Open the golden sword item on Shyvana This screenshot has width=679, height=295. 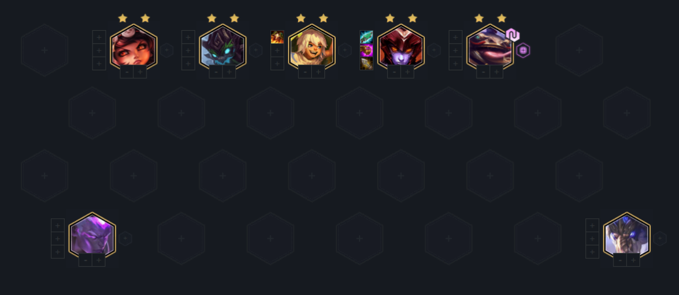point(367,64)
